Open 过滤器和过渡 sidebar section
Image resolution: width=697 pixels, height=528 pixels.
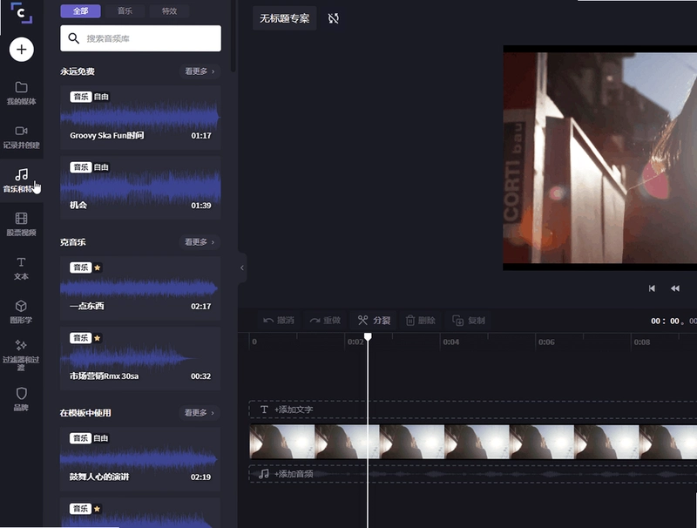click(21, 355)
